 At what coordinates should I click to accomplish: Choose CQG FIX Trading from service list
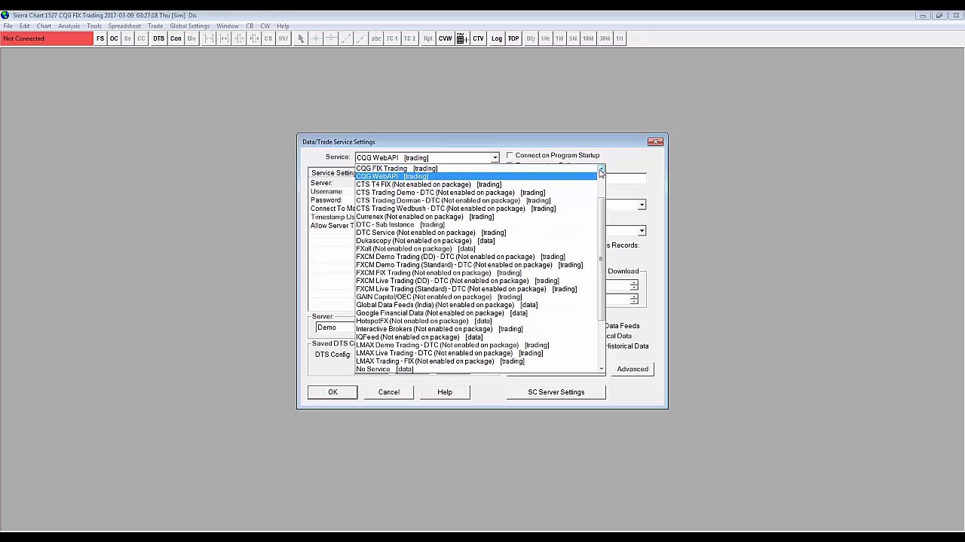pos(476,169)
